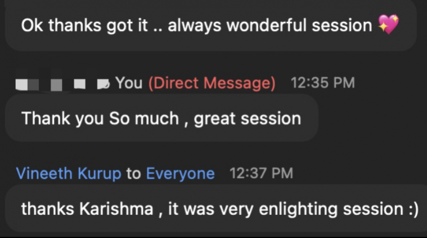Click the 12:37 PM timestamp
The image size is (427, 238).
pos(261,173)
